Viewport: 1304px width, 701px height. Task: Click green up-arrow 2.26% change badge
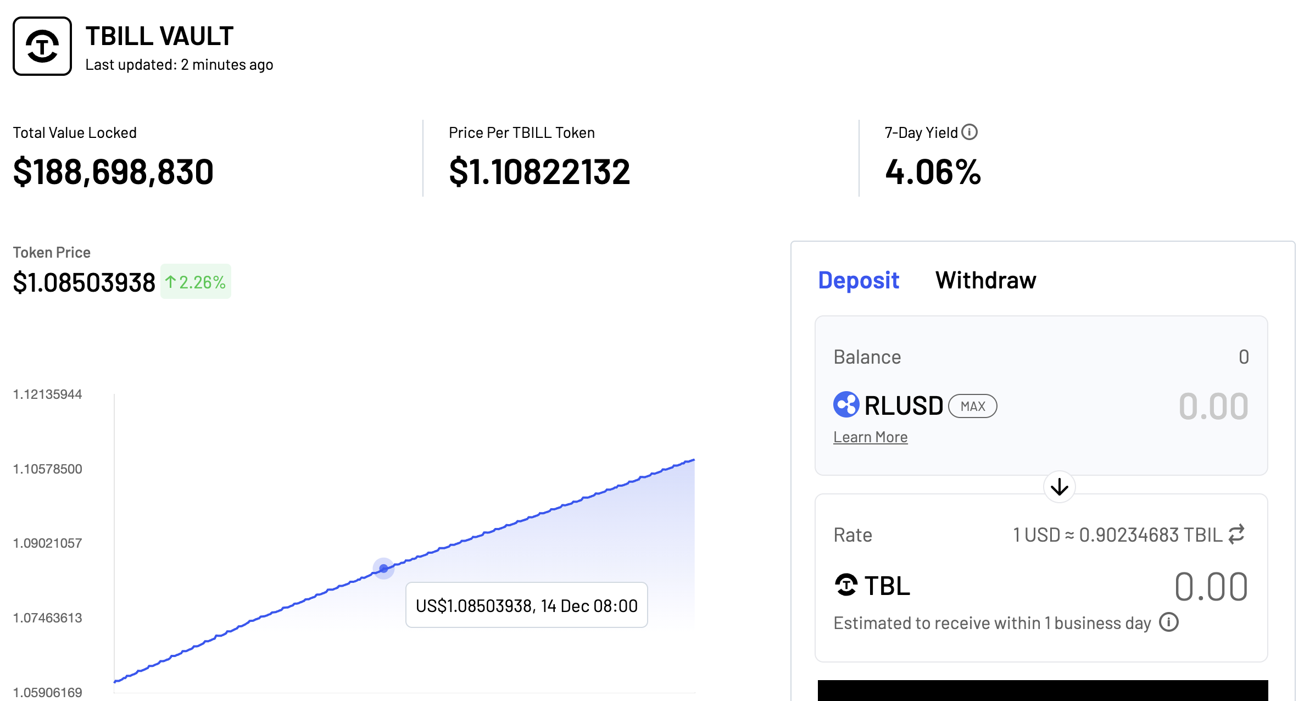pos(196,282)
